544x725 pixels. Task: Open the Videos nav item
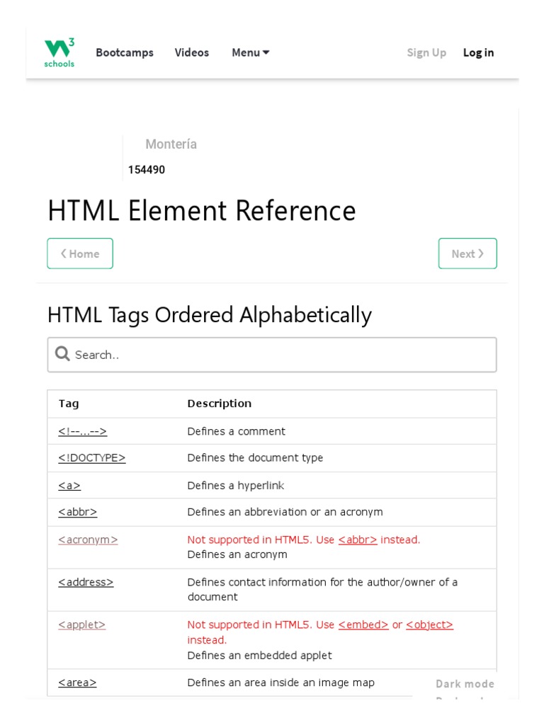192,52
